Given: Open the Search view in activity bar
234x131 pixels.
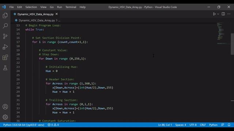Looking at the screenshot, I should (x=5, y=26).
